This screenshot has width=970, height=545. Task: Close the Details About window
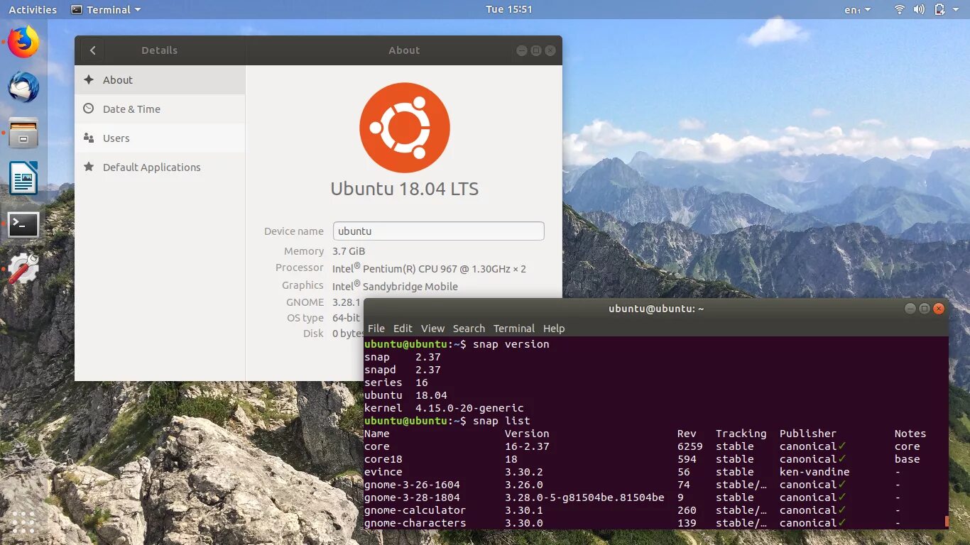click(550, 50)
